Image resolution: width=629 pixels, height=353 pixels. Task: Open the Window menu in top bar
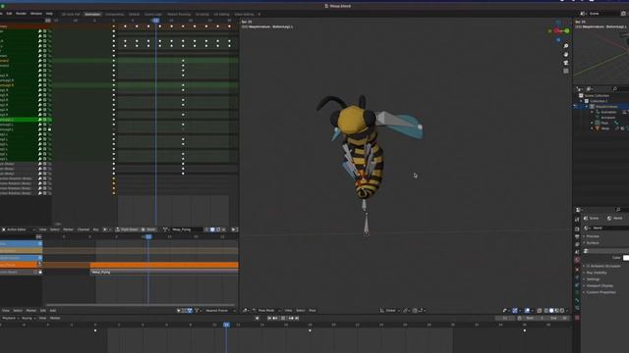click(36, 13)
